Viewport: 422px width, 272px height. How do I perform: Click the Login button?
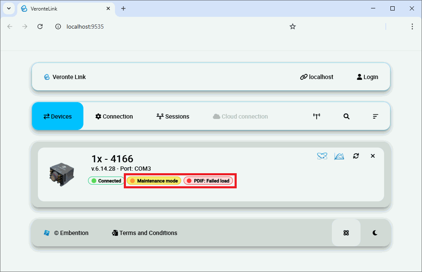(x=367, y=77)
